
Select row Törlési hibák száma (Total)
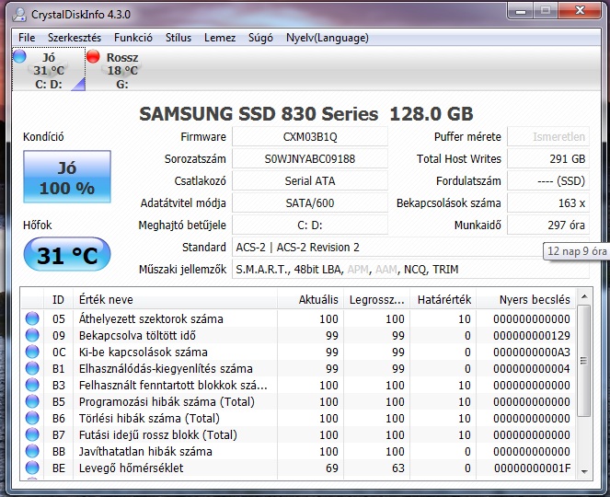point(298,418)
